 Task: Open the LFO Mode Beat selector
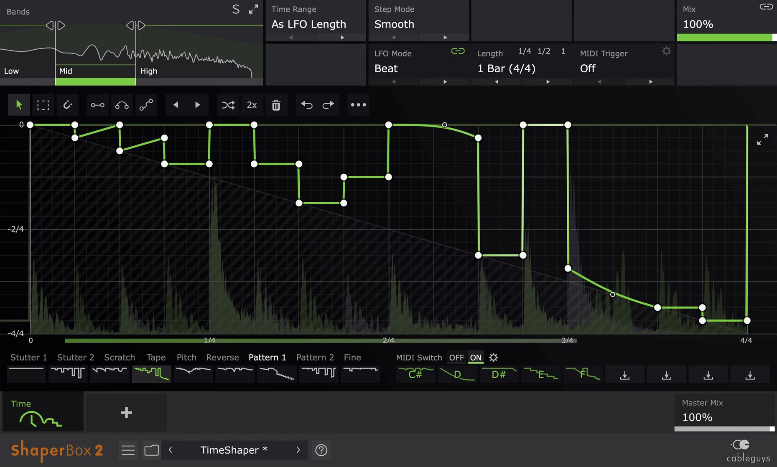point(386,69)
